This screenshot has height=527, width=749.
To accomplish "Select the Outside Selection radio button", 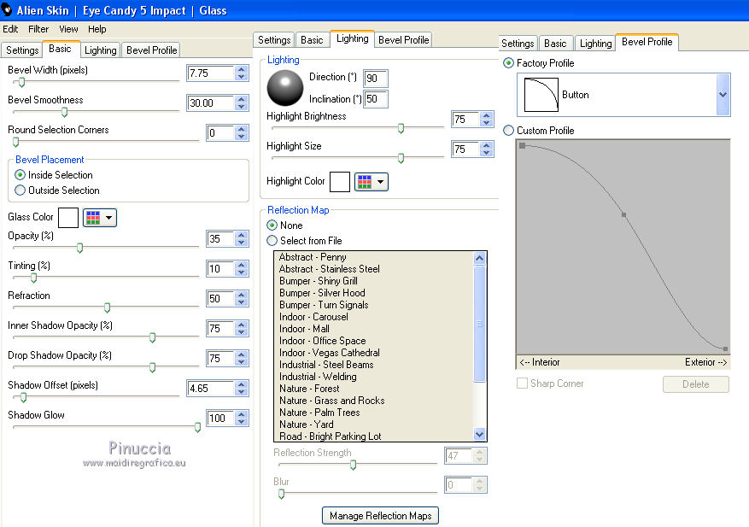I will point(20,190).
